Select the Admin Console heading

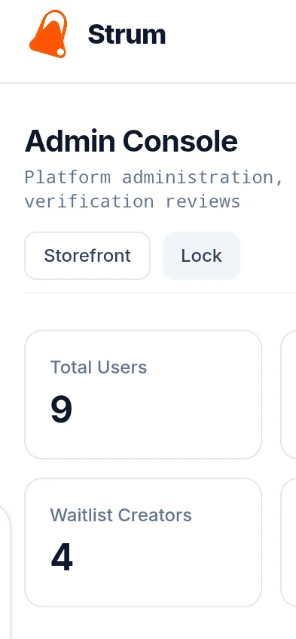131,141
